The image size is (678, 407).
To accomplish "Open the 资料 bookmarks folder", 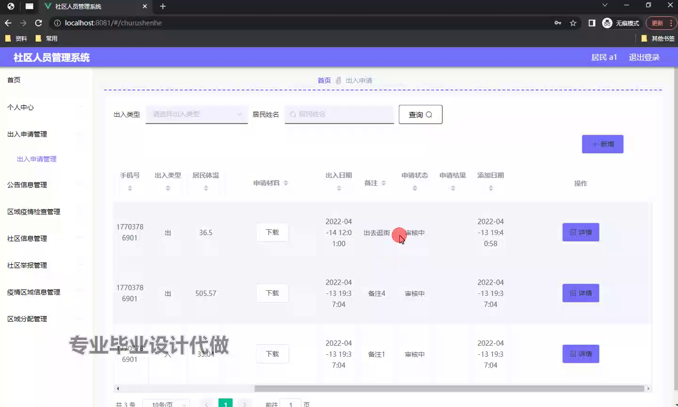I will pos(16,39).
